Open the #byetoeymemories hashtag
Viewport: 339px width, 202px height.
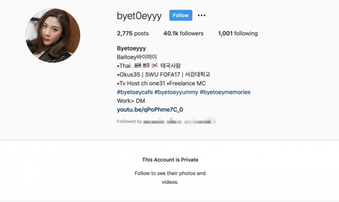[x=225, y=92]
